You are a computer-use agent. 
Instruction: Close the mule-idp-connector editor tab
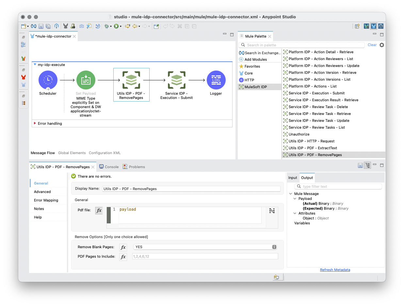pos(74,36)
